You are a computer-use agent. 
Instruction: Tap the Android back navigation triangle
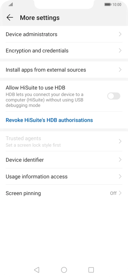click(37, 270)
